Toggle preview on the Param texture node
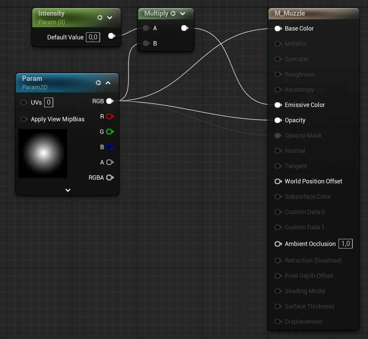The image size is (368, 339). (98, 83)
